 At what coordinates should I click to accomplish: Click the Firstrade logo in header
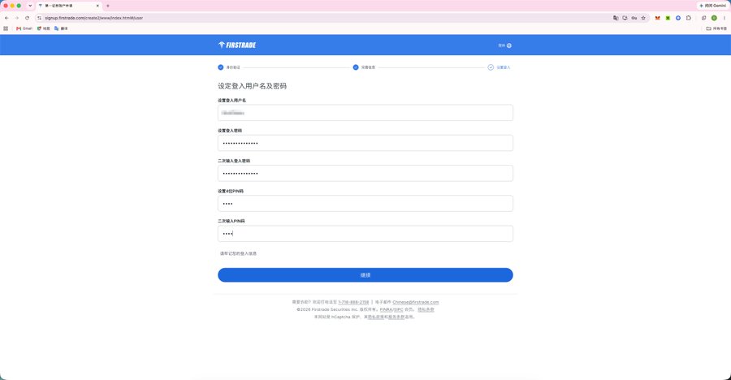tap(237, 45)
